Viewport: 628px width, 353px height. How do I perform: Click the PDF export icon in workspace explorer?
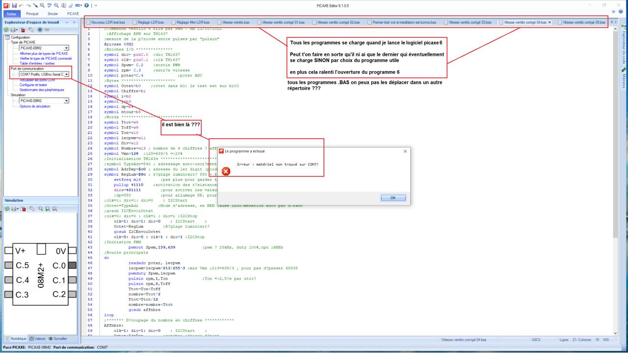tap(22, 30)
